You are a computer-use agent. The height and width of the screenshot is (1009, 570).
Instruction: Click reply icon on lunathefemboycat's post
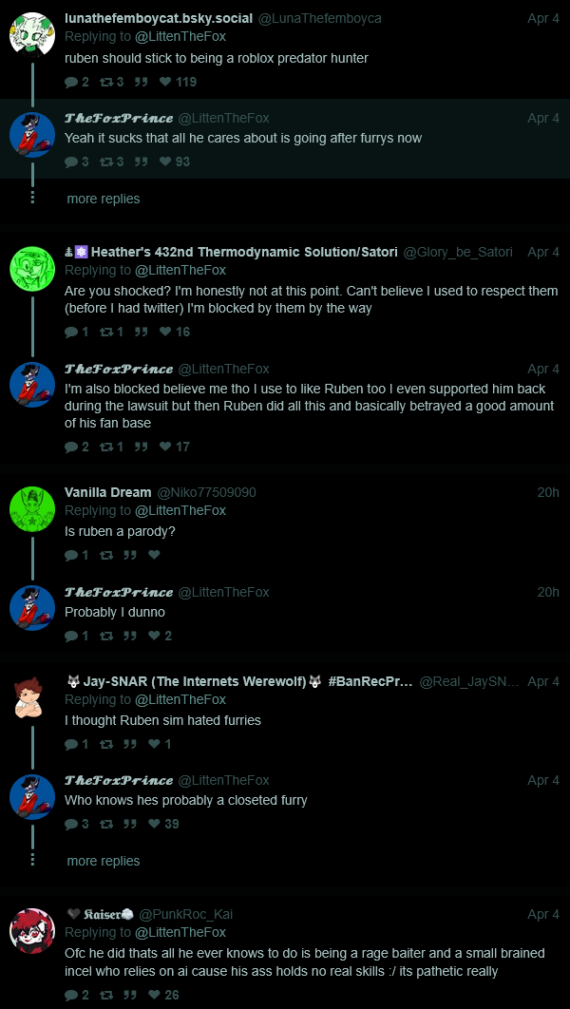pos(71,82)
